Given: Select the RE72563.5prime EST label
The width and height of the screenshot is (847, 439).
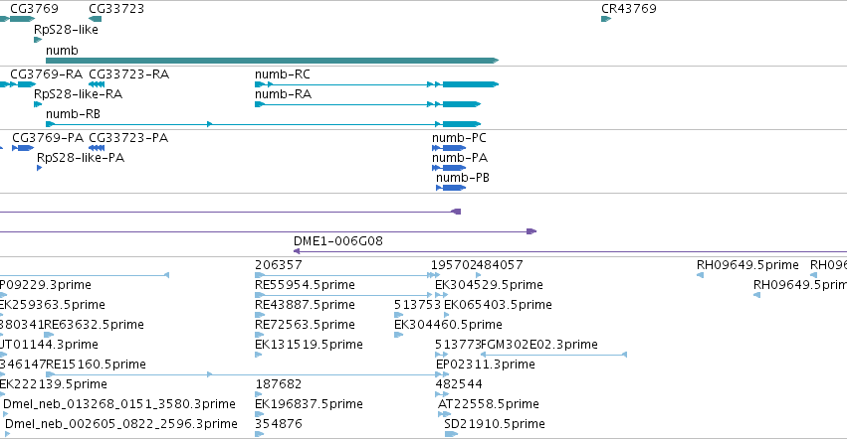Looking at the screenshot, I should (305, 325).
